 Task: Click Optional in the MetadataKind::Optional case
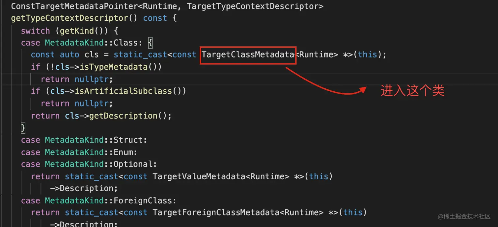tap(133, 164)
